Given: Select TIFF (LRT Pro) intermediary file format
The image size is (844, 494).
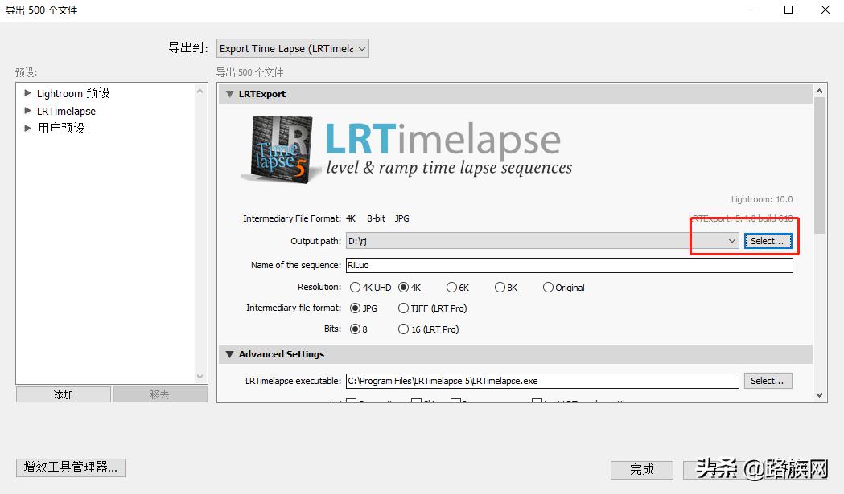Looking at the screenshot, I should tap(403, 308).
